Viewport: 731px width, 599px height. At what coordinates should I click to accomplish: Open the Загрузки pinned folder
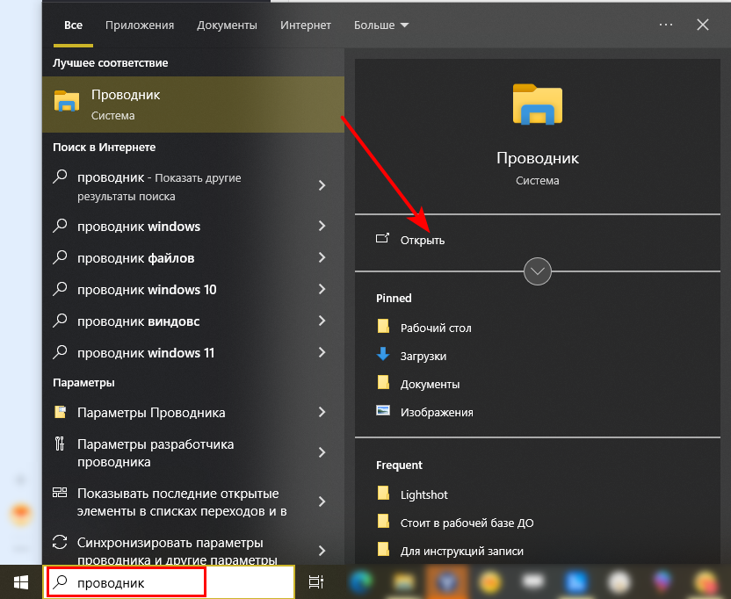click(423, 356)
